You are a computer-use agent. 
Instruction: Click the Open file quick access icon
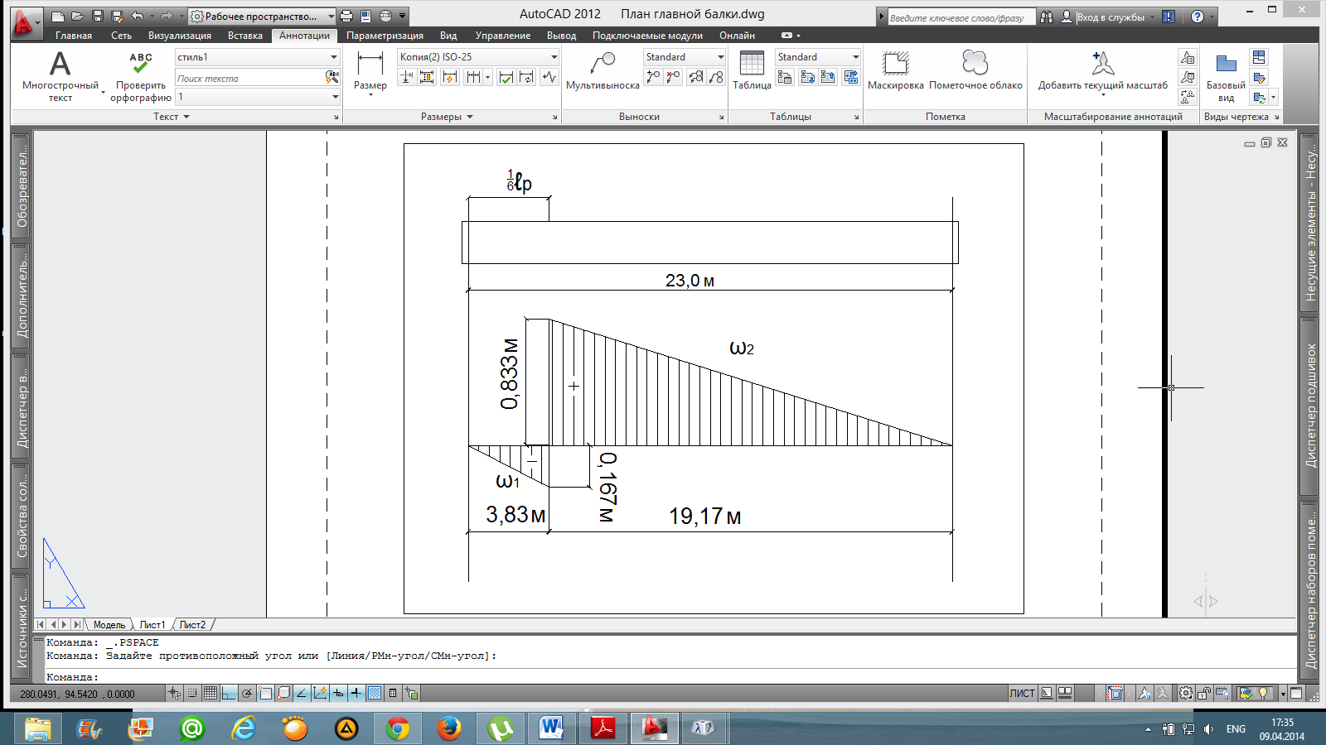77,16
